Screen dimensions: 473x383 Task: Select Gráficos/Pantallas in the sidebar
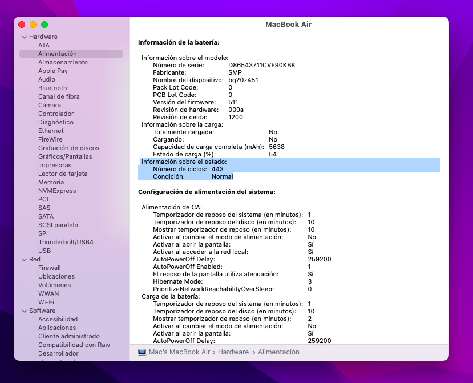pos(65,156)
